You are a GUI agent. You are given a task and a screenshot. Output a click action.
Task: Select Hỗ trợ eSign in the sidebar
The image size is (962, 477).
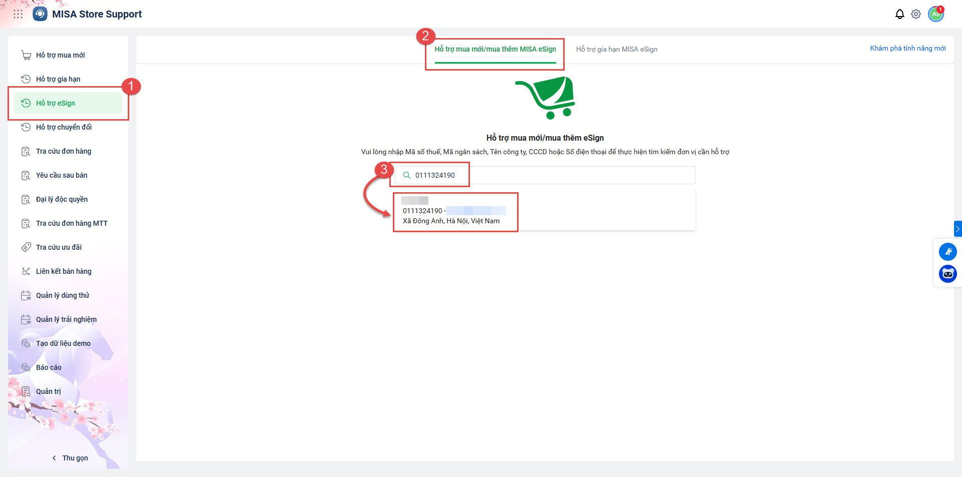click(x=68, y=103)
